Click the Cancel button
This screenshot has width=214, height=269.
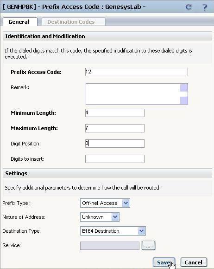(x=194, y=262)
